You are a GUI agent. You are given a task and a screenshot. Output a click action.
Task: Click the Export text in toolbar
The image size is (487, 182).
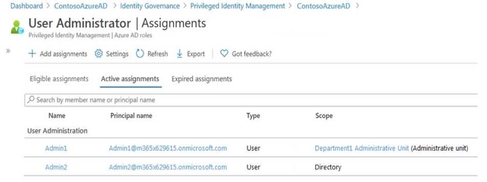coord(196,54)
